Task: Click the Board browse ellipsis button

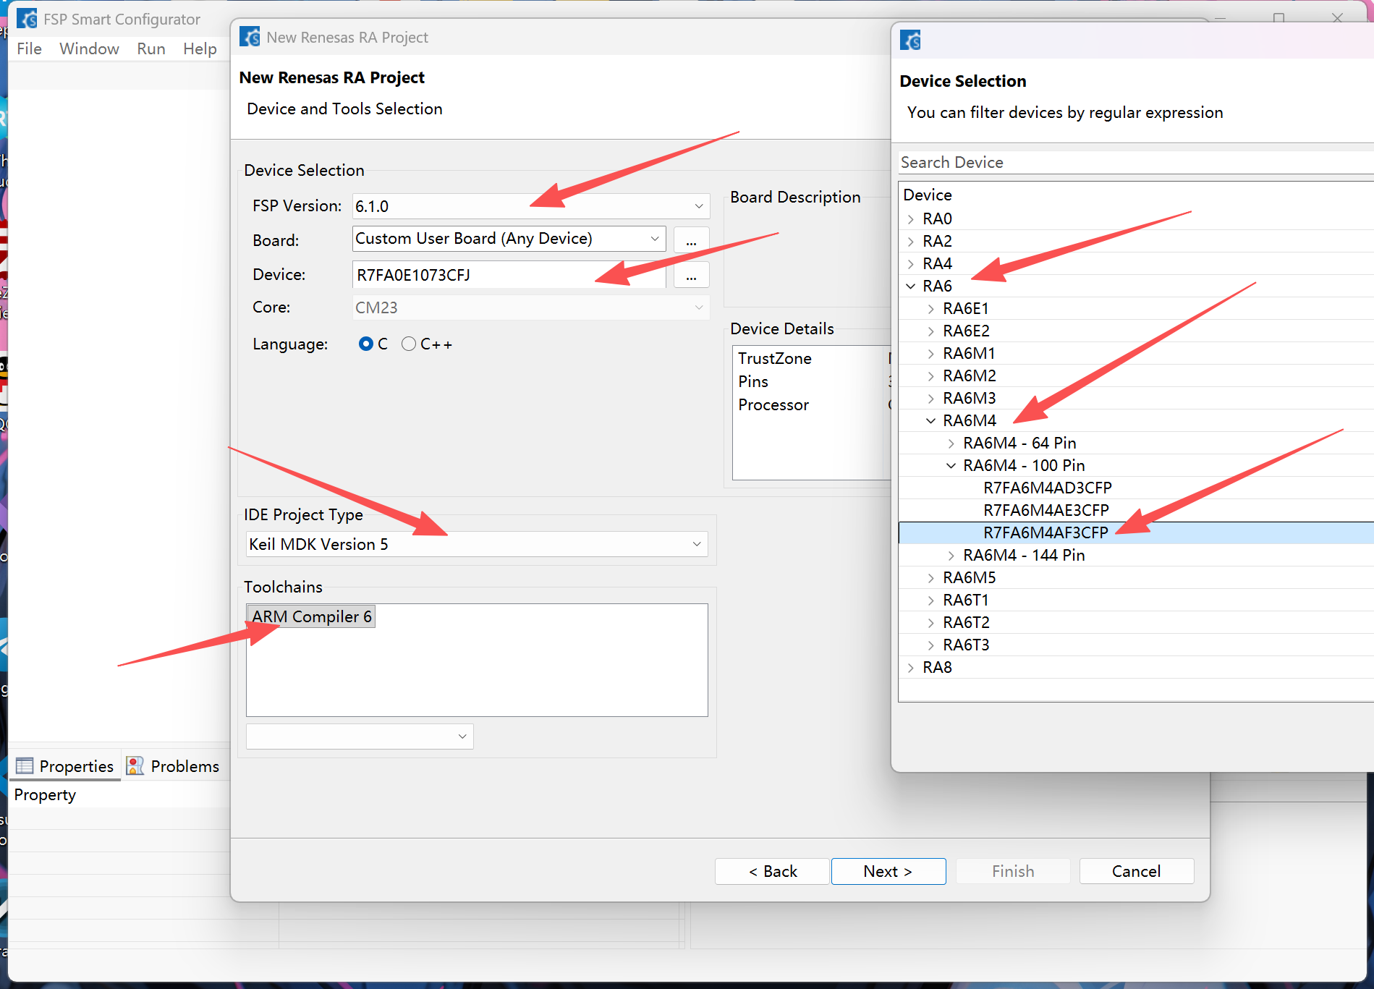Action: click(x=691, y=240)
